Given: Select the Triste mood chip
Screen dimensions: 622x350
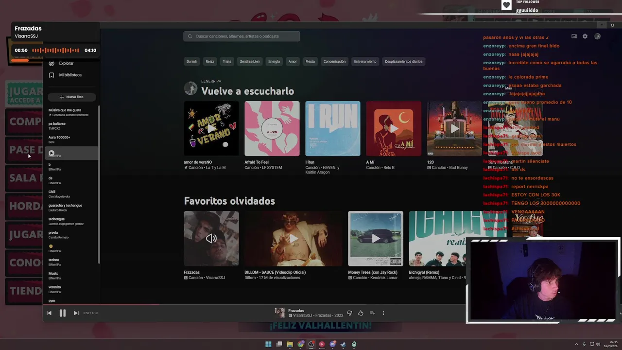Looking at the screenshot, I should pos(227,62).
